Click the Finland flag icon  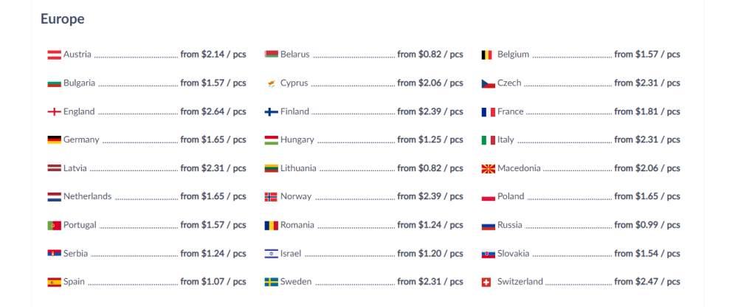[271, 111]
